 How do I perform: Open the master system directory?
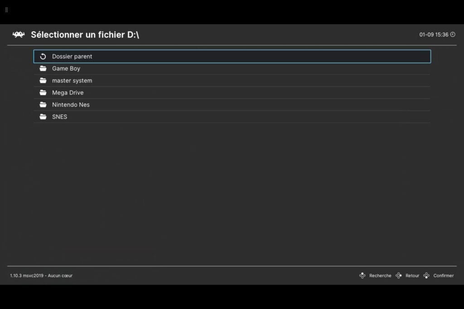232,81
